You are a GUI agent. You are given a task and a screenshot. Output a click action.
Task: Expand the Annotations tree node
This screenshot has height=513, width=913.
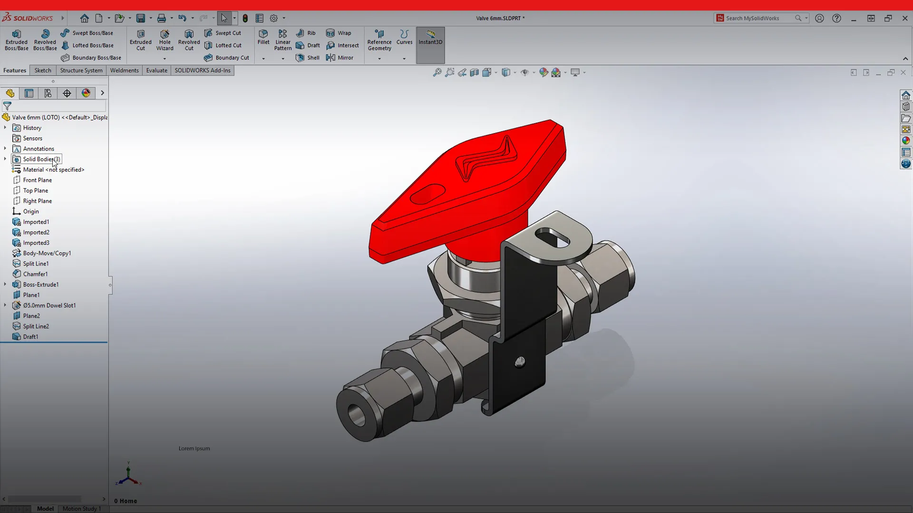coord(5,149)
